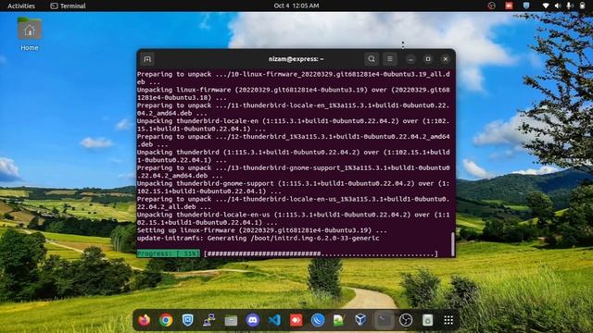Viewport: 593px width, 333px height.
Task: Click 'Preparing to unpack .../12-thunderbird' line
Action: [294, 141]
